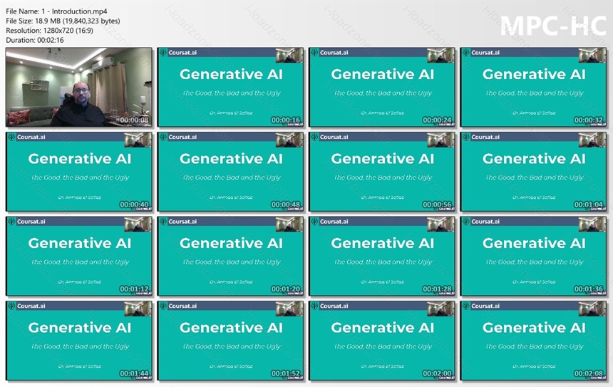The height and width of the screenshot is (387, 613).
Task: Select the thumbnail at timestamp 00:00:40
Action: (79, 172)
